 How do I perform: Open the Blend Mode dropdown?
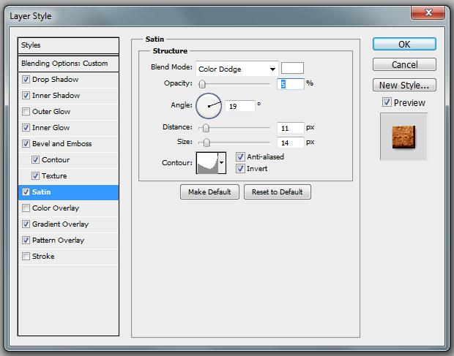click(x=237, y=69)
